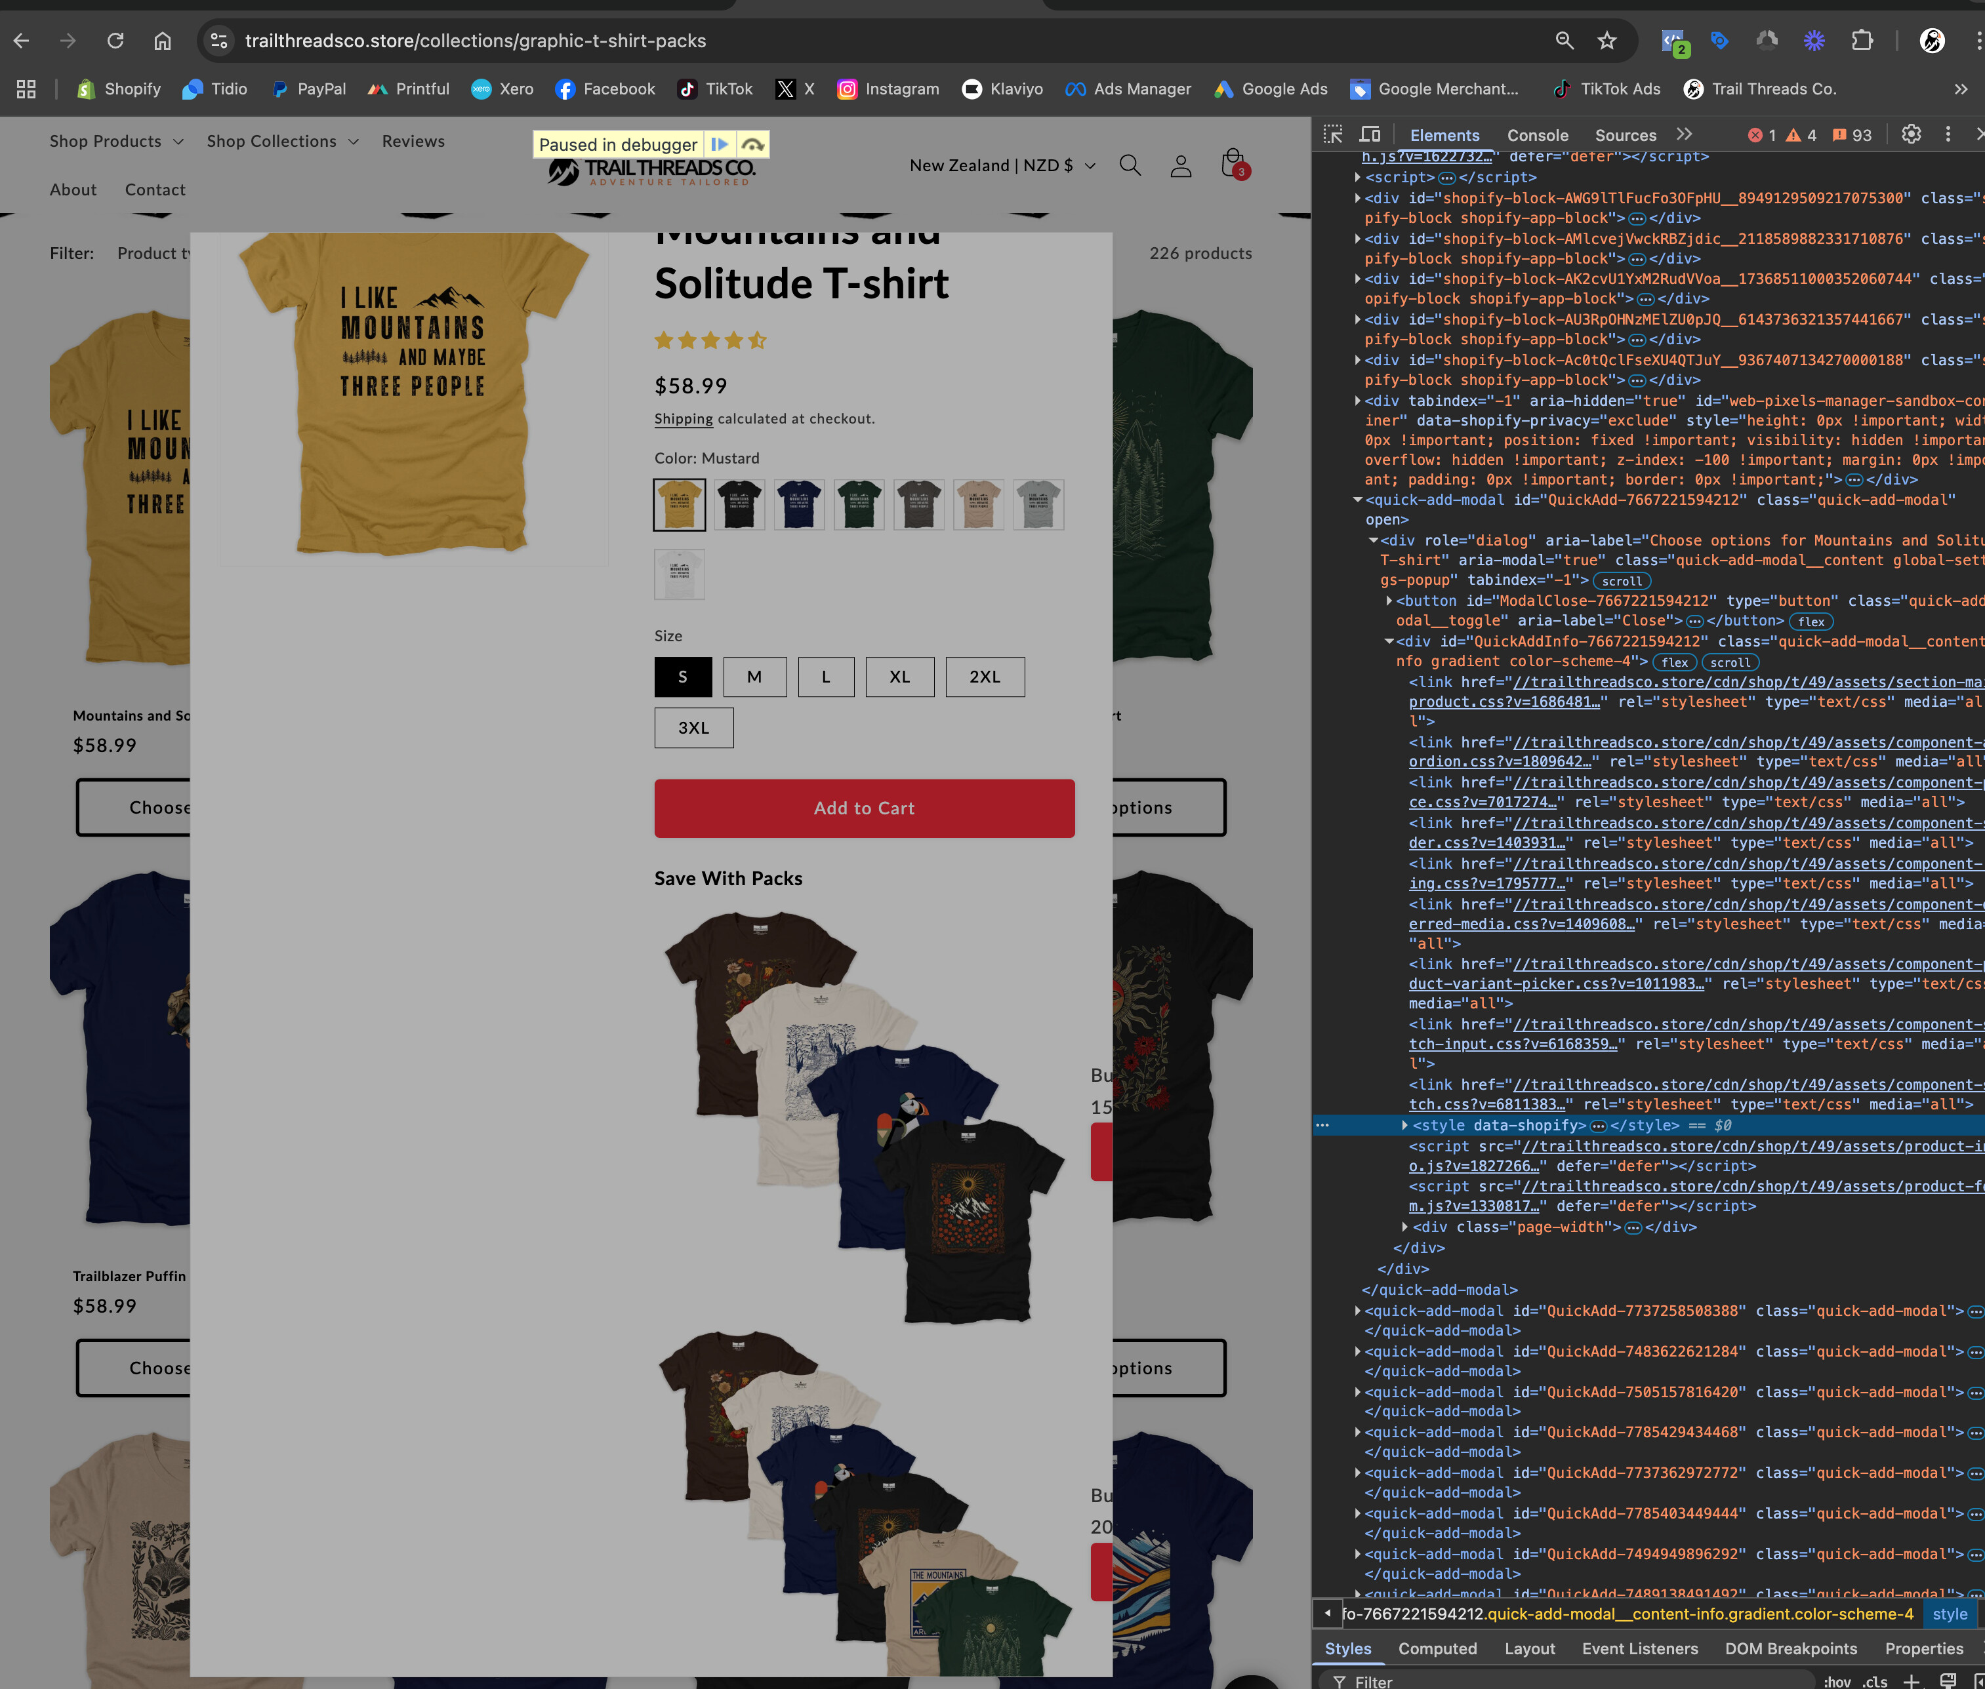The width and height of the screenshot is (1985, 1689).
Task: Activate the inspect element picker tool
Action: tap(1332, 135)
